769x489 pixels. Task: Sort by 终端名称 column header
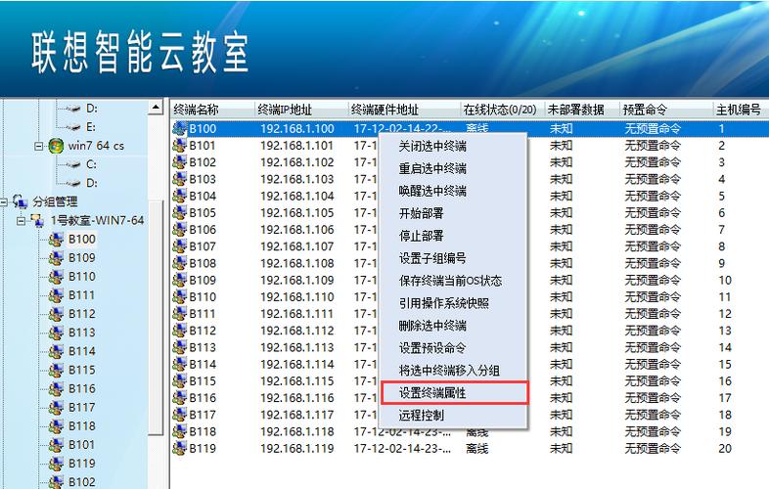tap(213, 110)
